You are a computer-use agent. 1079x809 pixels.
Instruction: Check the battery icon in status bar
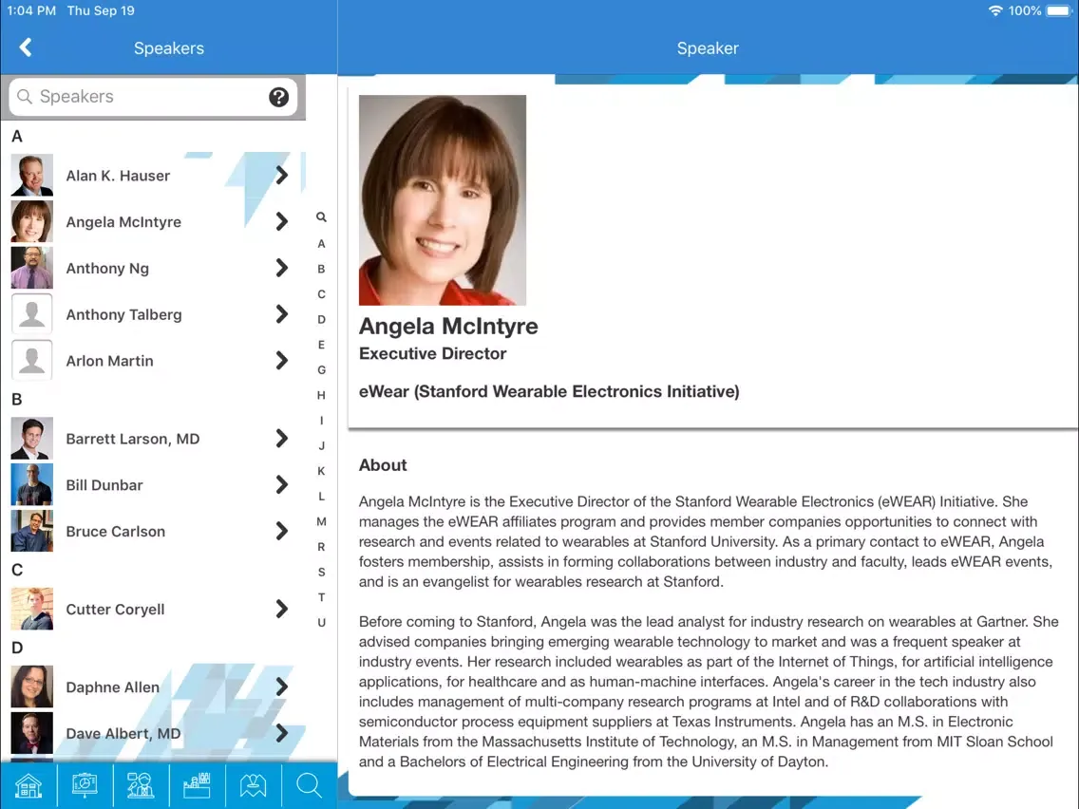coord(1059,11)
